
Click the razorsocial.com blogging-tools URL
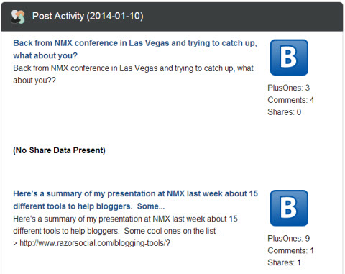click(x=95, y=243)
